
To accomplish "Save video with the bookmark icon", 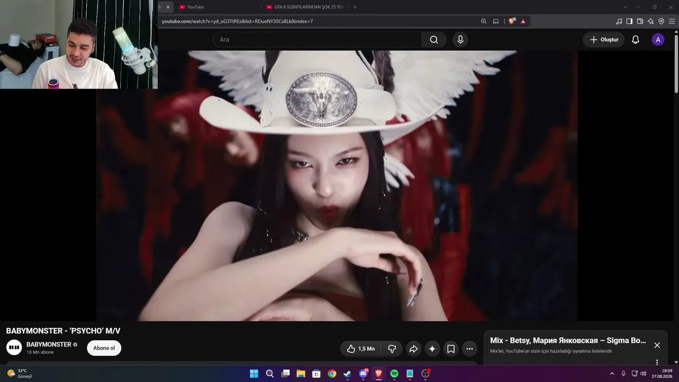I will coord(451,349).
